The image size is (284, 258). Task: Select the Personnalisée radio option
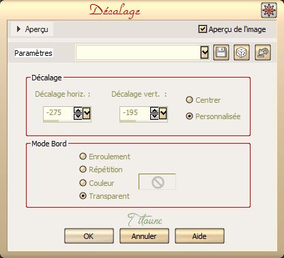(x=189, y=116)
